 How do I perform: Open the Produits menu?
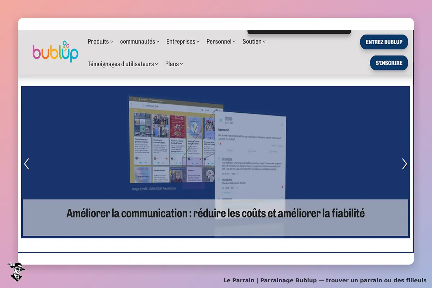tap(100, 41)
